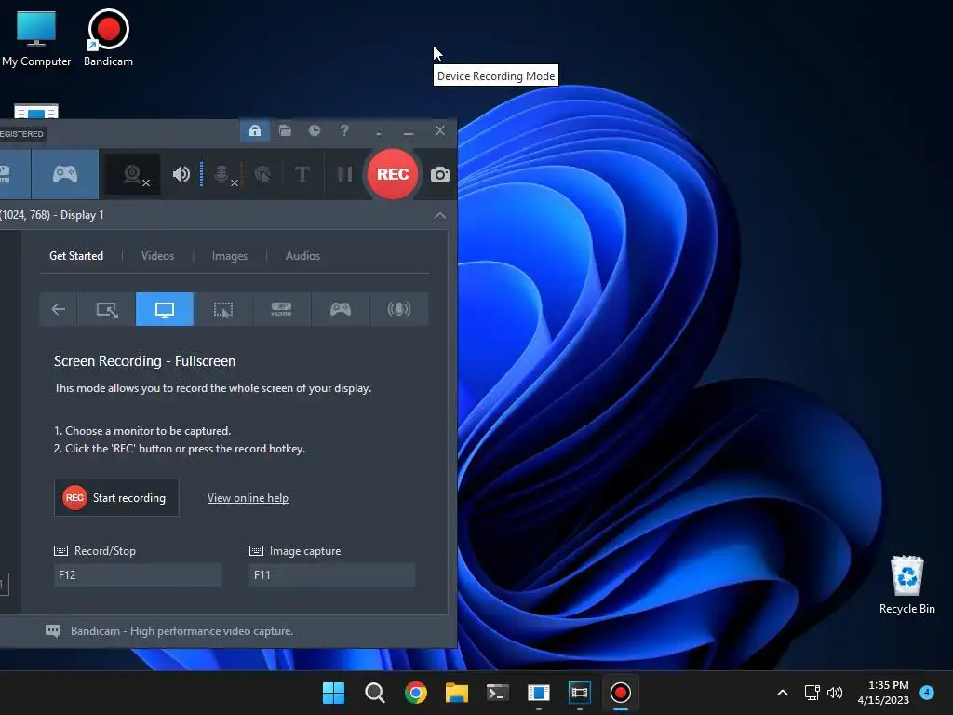Select the around-mouse recording mode icon

pos(223,309)
